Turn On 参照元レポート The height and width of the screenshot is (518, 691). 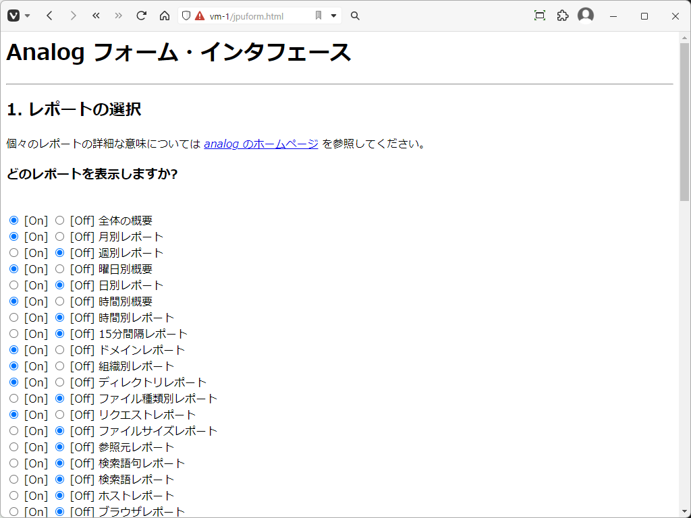pyautogui.click(x=13, y=447)
